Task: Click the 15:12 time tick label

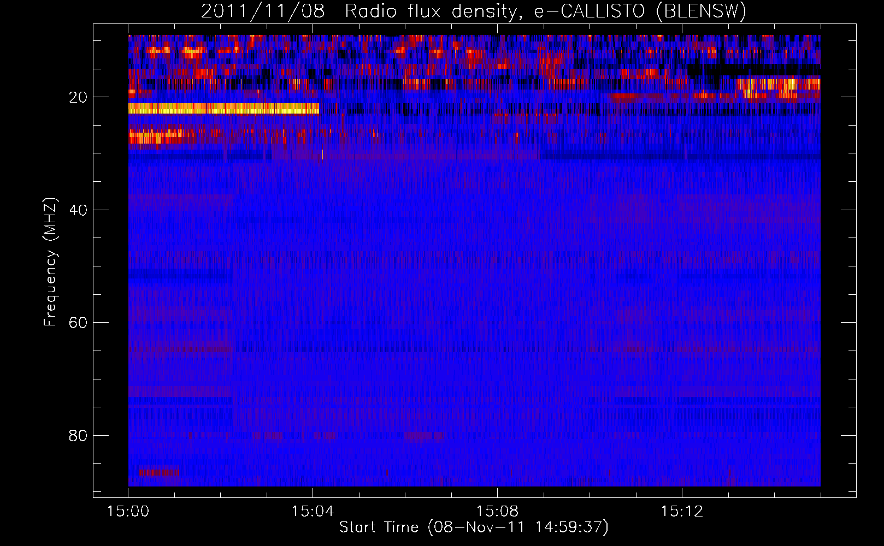Action: [x=682, y=512]
